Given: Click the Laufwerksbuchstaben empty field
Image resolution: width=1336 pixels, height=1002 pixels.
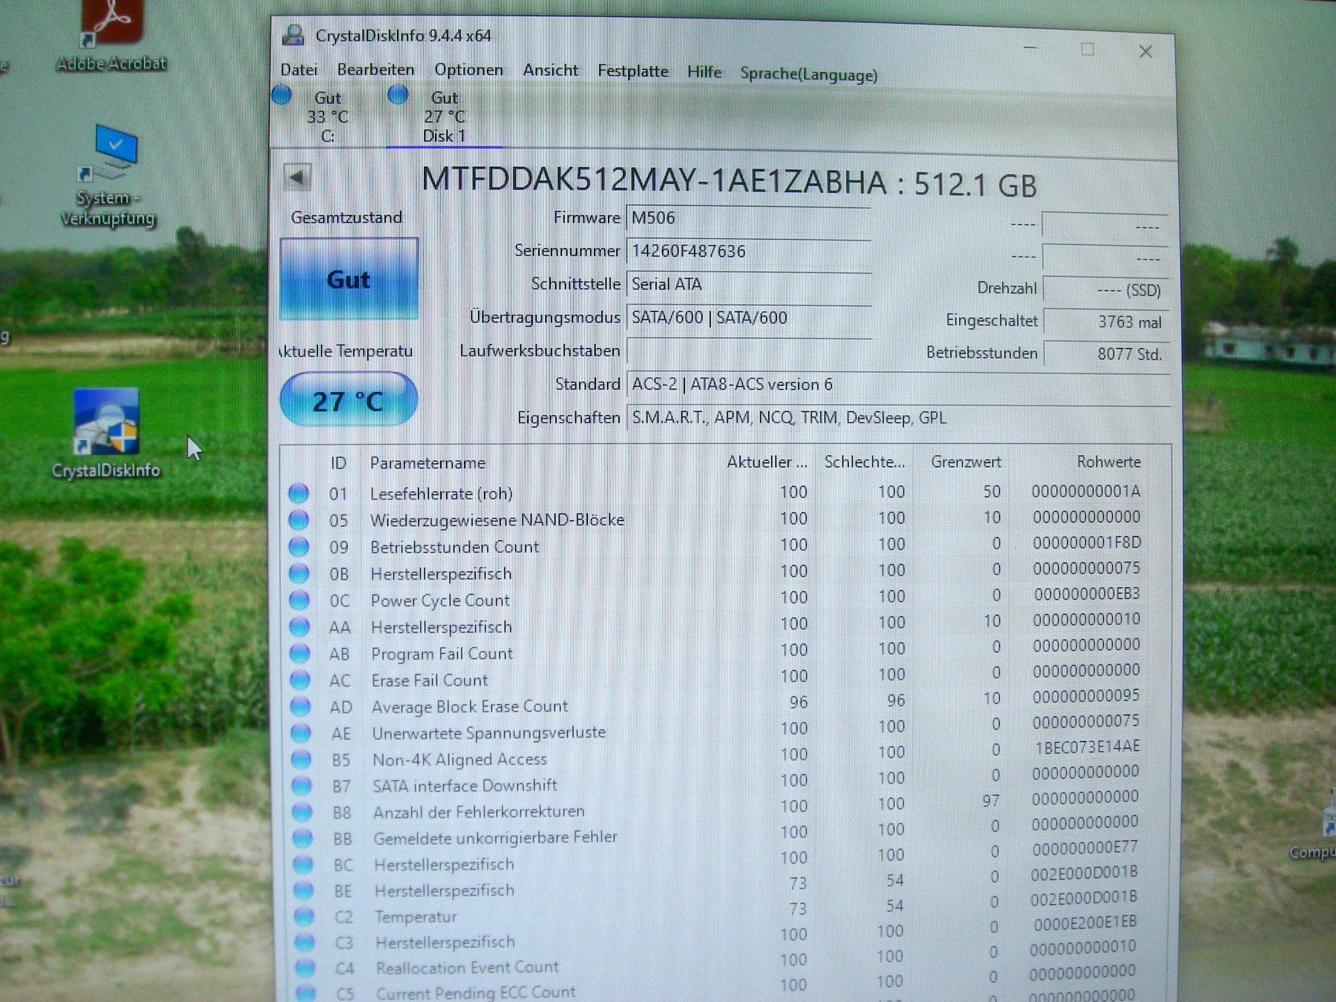Looking at the screenshot, I should click(748, 351).
